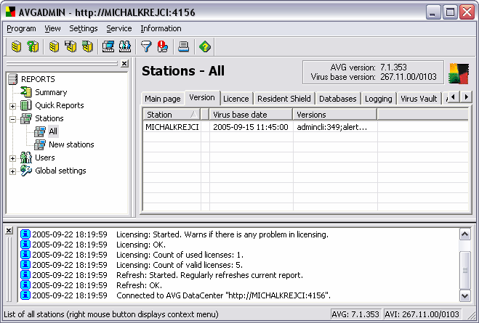Select Summary in the reports tree

coord(50,92)
